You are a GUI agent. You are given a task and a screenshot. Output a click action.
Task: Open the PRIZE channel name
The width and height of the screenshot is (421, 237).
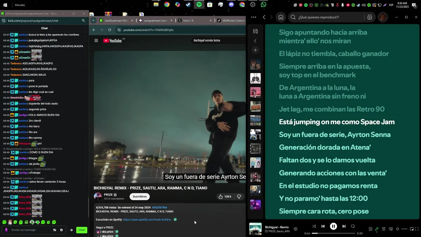pyautogui.click(x=108, y=195)
